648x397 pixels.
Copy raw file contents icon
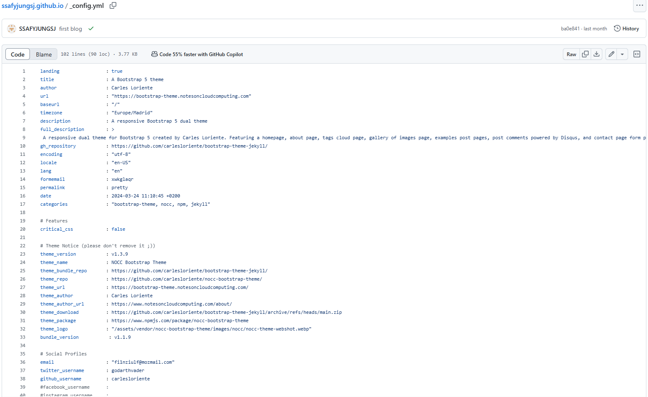585,54
